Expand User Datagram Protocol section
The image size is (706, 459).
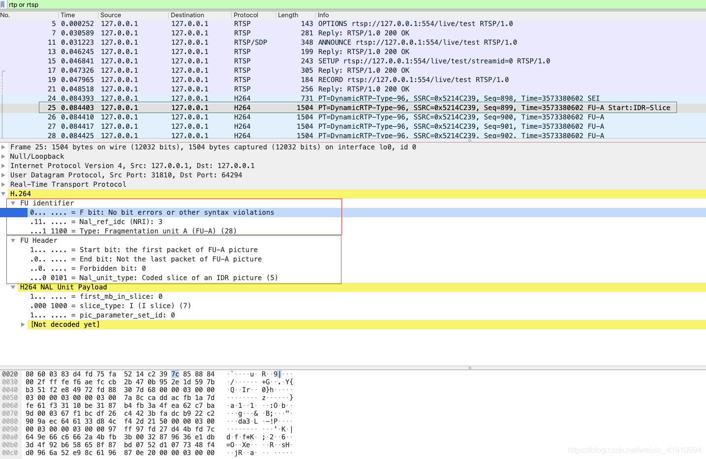3,175
